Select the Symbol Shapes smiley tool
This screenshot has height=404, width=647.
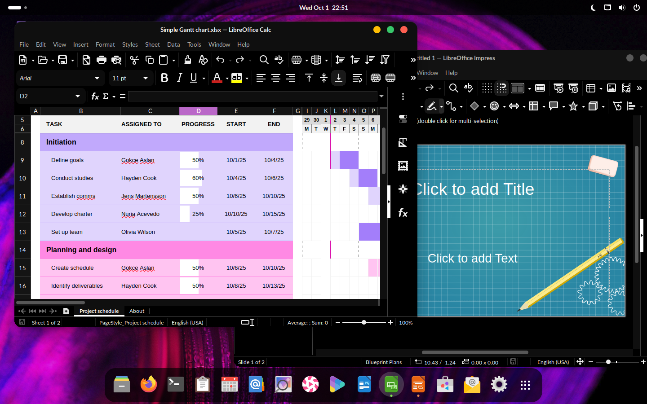494,106
